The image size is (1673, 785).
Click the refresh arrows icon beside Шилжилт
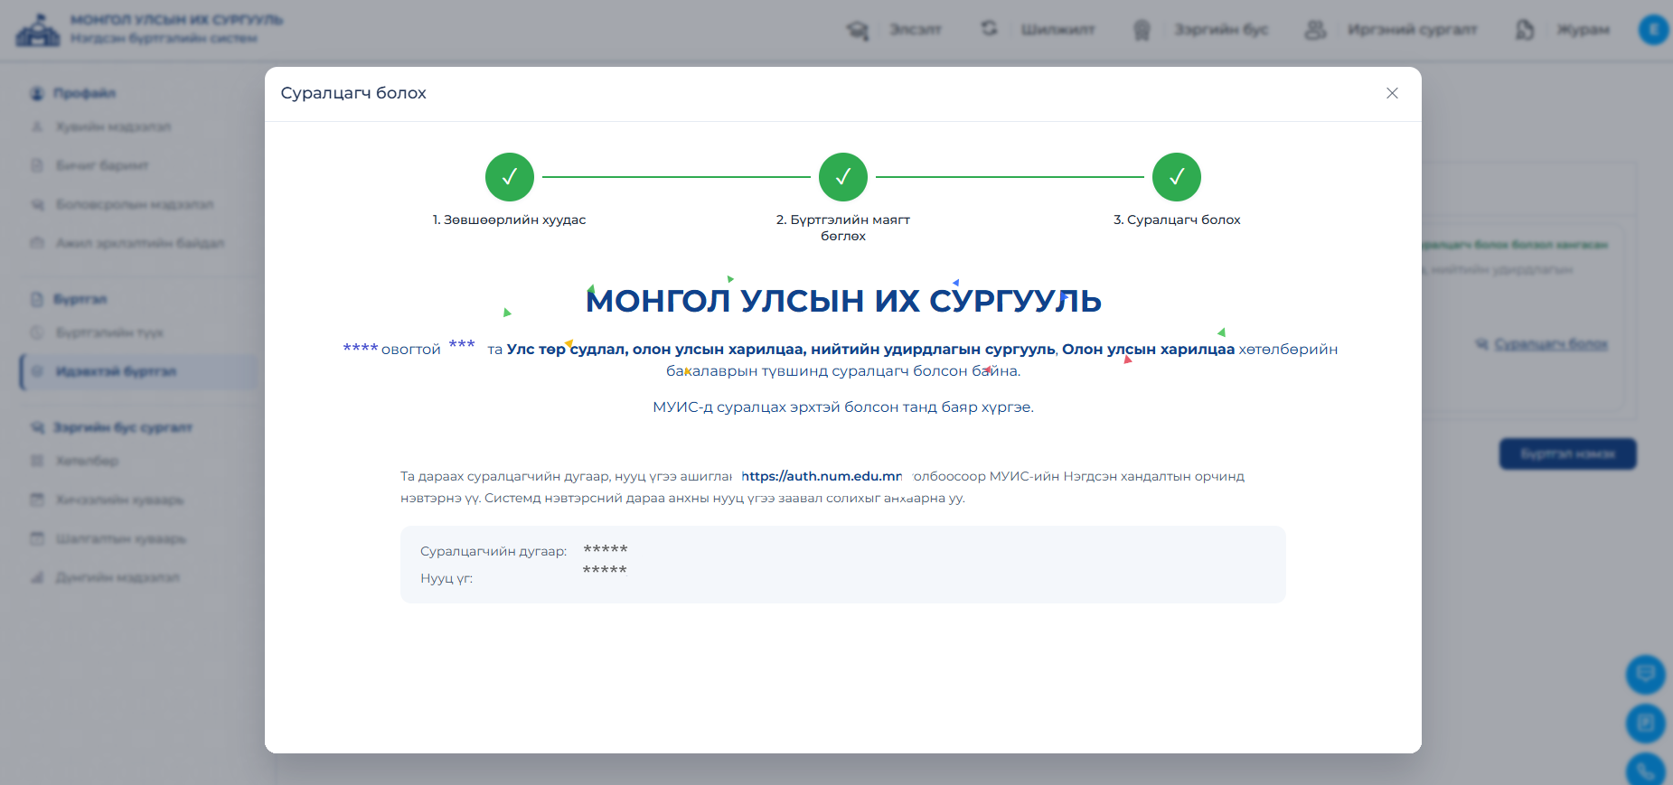point(990,29)
